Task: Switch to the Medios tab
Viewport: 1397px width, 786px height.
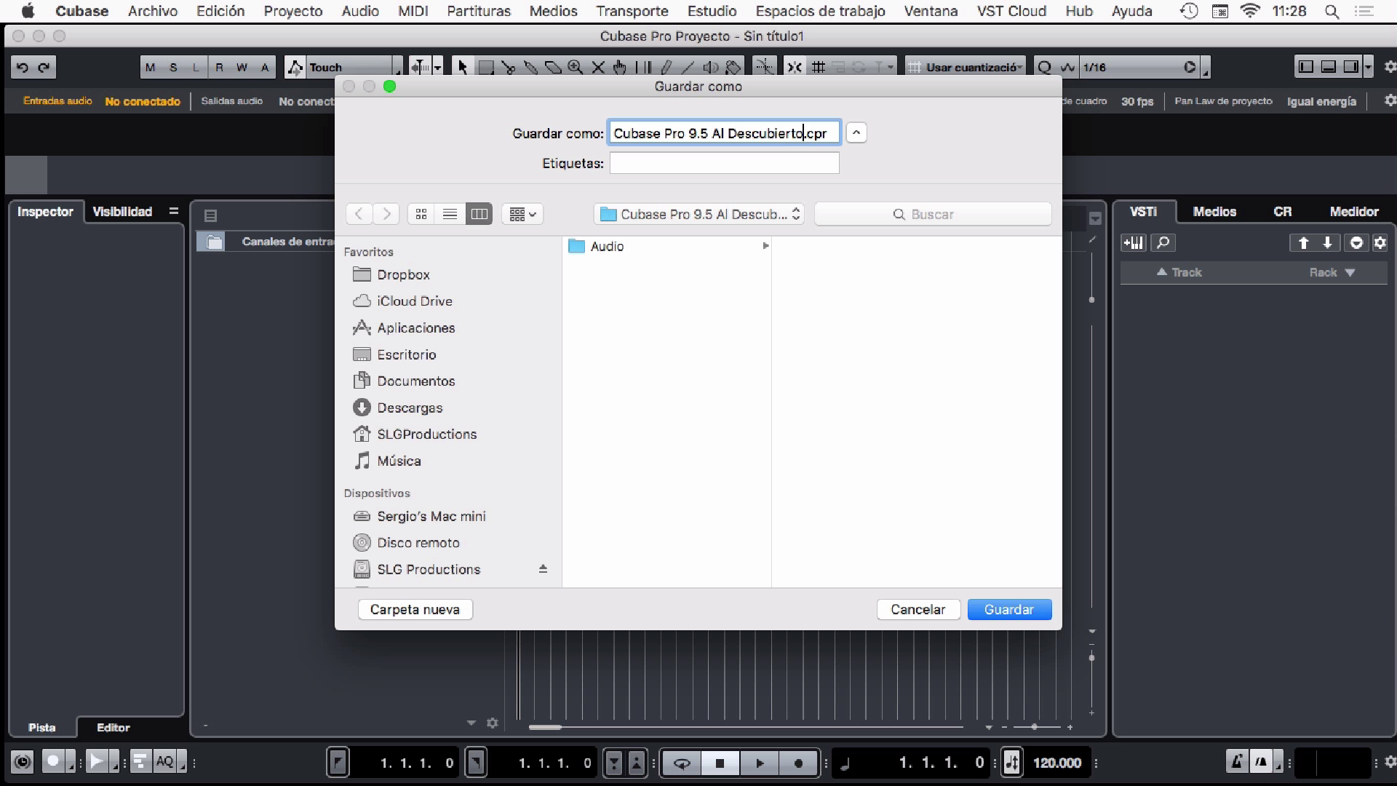Action: 1214,212
